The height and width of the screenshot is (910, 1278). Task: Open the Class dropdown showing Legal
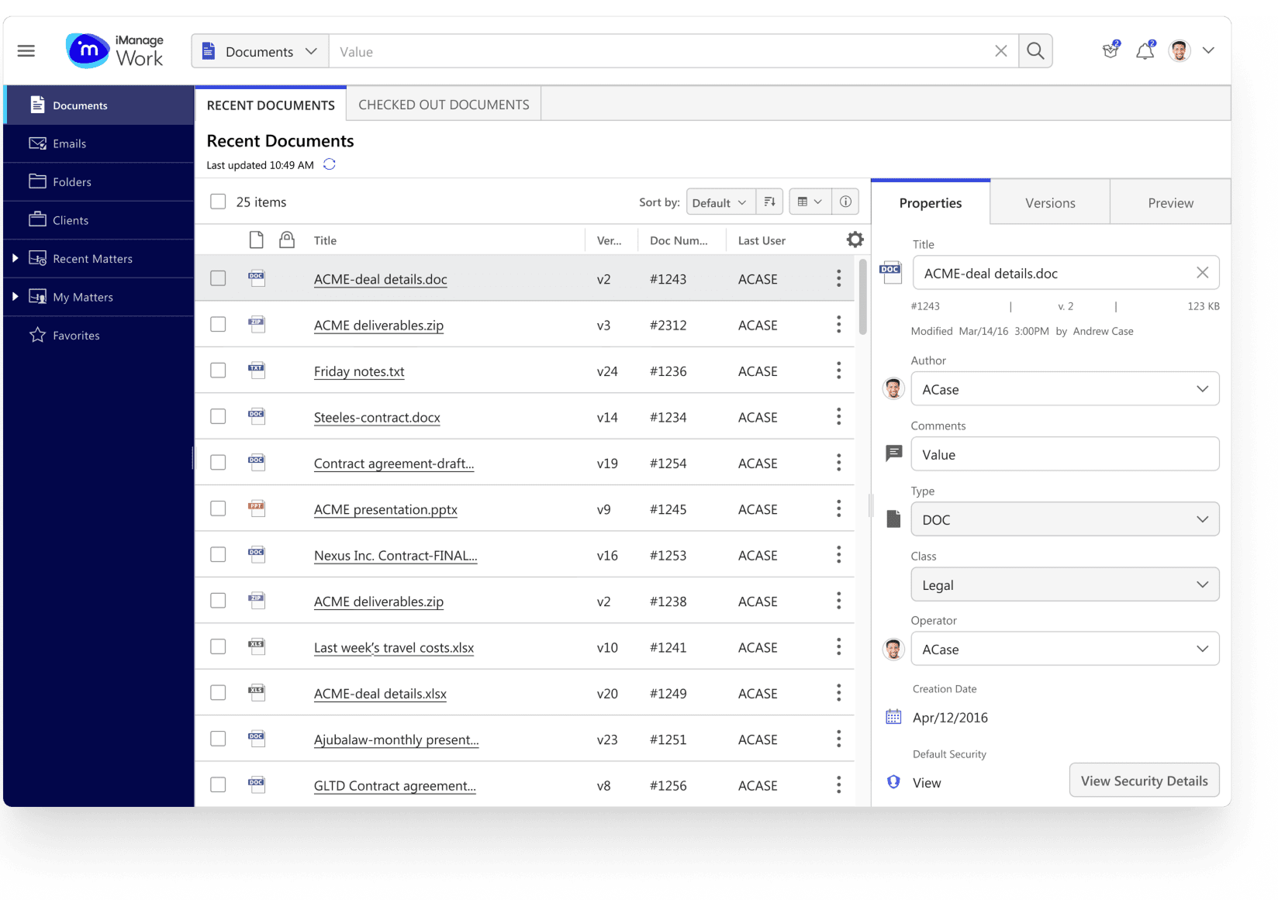point(1064,584)
